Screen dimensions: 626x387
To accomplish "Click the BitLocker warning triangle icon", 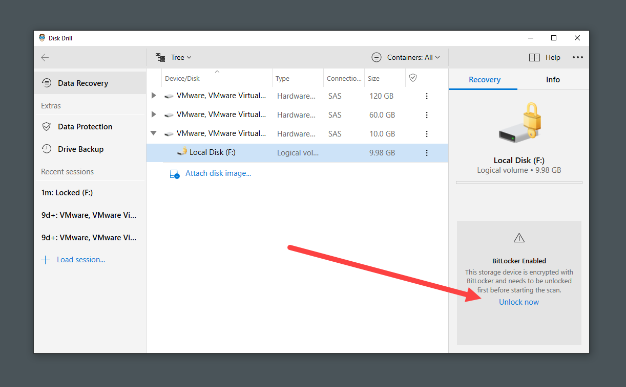I will point(519,238).
